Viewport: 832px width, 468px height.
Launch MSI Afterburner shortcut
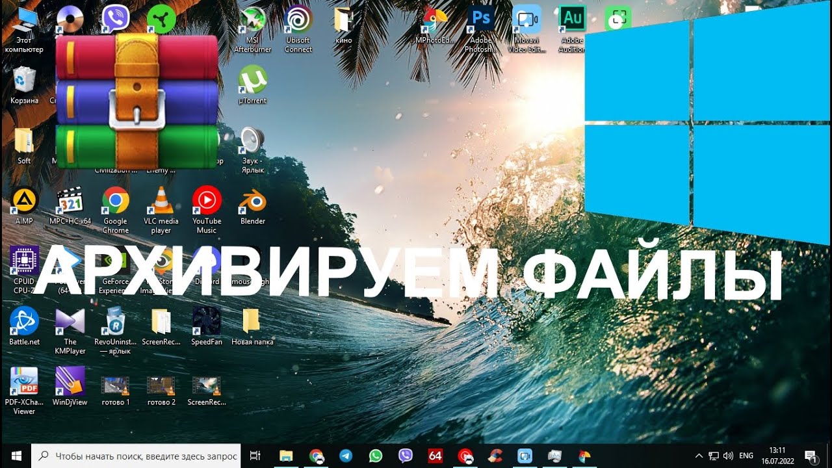click(252, 30)
